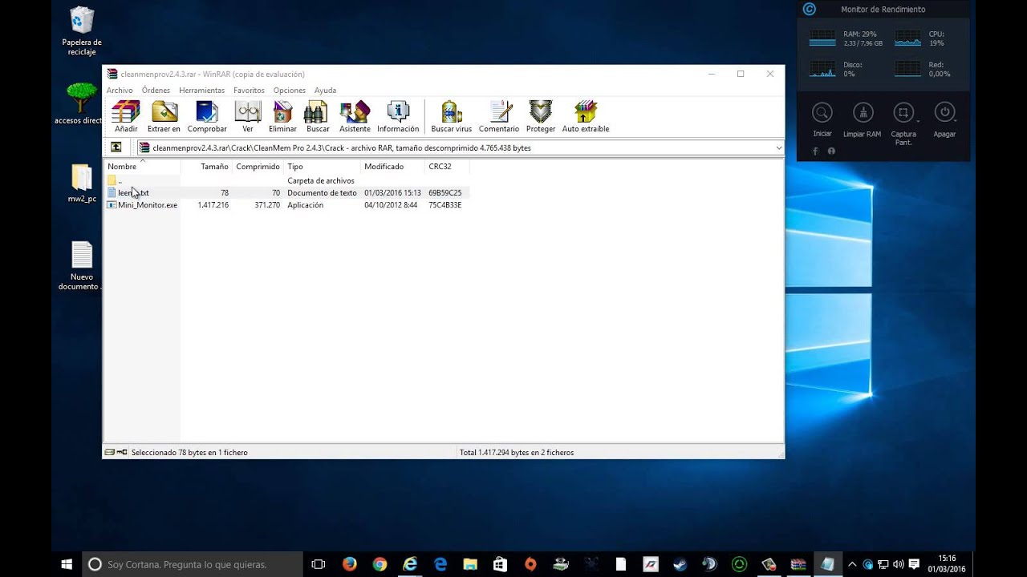Click the Comprobar icon to test archive
1027x577 pixels.
coord(207,116)
